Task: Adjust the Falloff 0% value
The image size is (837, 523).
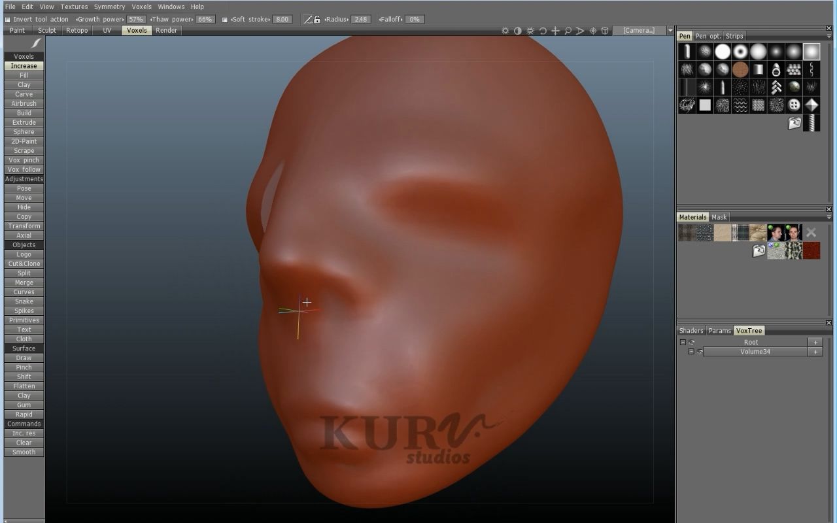Action: point(415,20)
